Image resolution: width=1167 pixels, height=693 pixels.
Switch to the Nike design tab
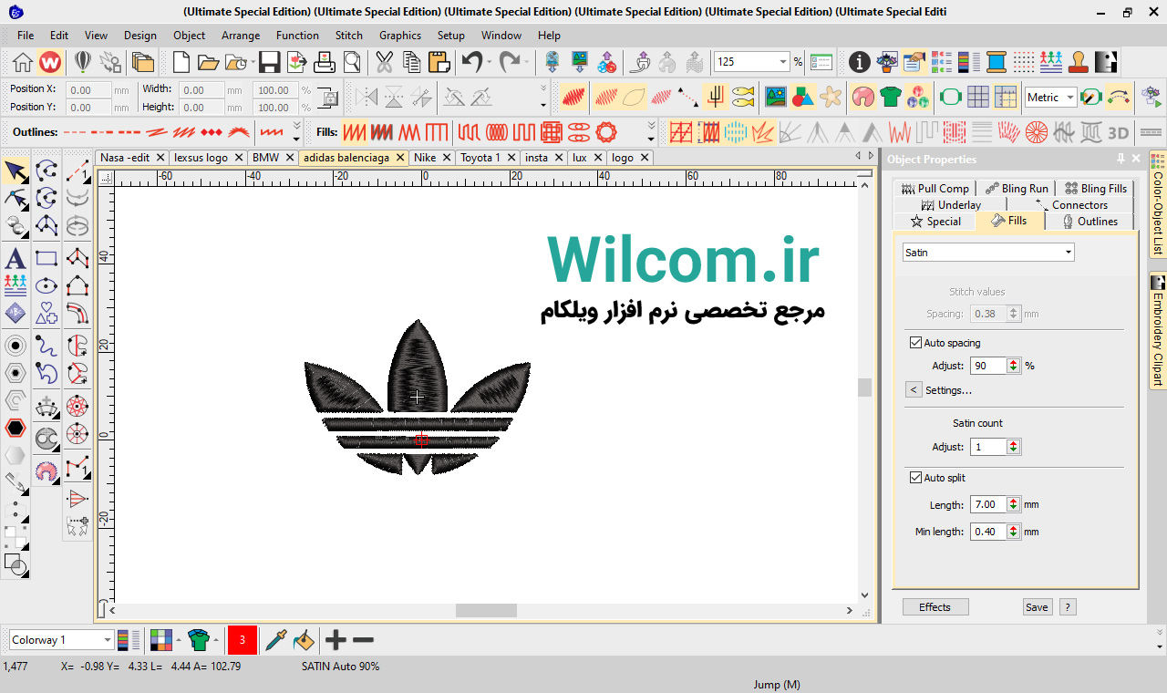(425, 158)
